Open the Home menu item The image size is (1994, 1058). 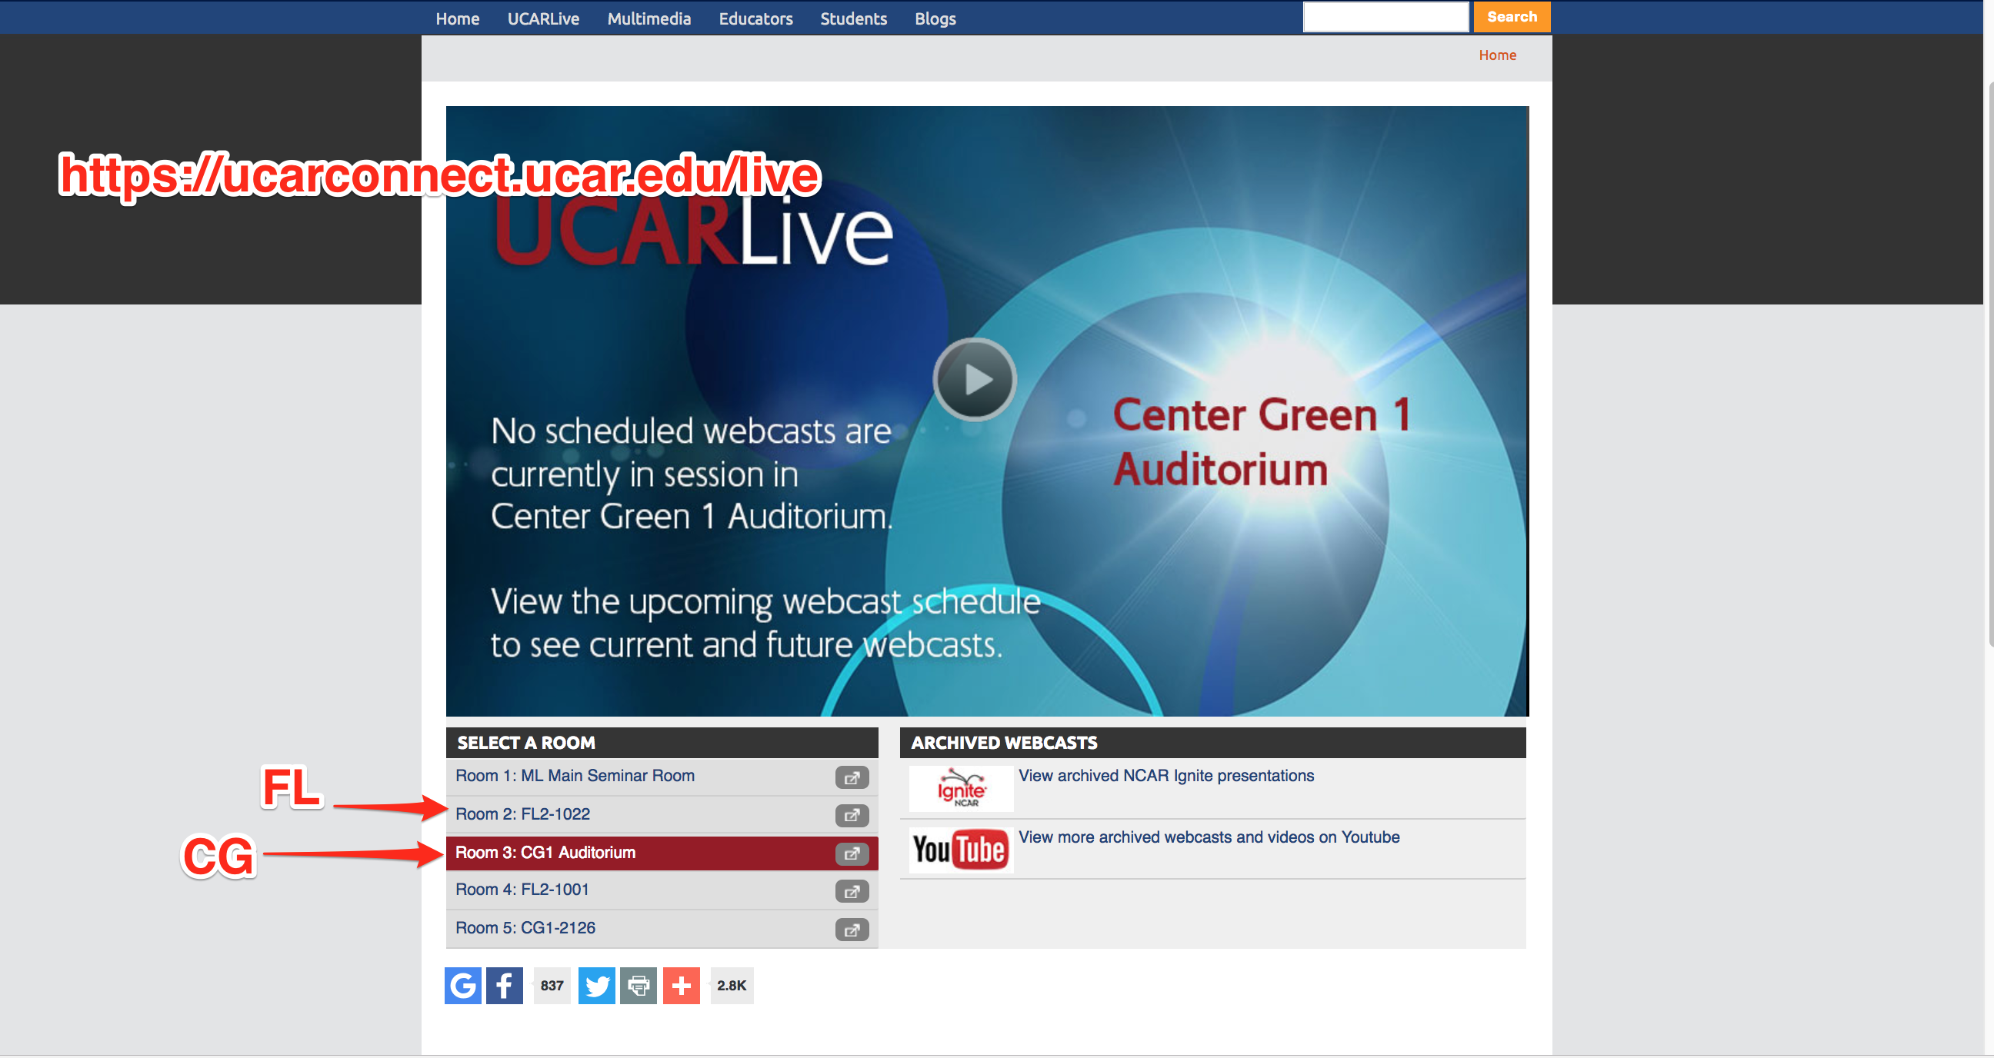coord(458,18)
